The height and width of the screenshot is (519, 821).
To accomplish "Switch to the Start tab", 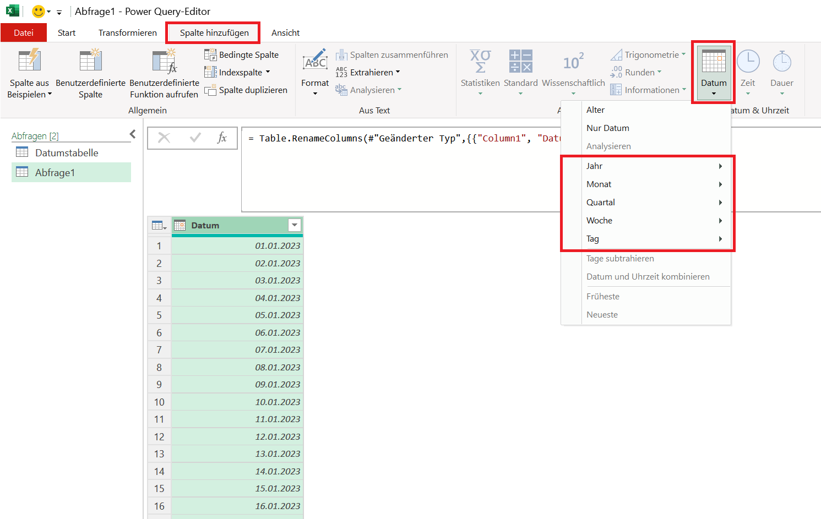I will click(x=67, y=32).
